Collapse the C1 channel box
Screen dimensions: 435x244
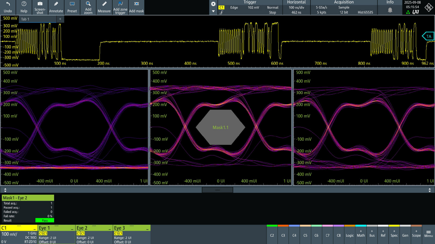coord(35,229)
